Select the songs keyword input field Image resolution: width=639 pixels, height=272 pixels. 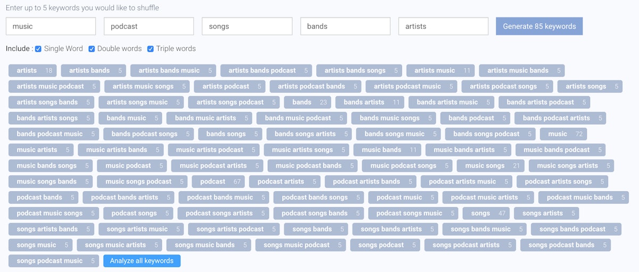coord(247,26)
